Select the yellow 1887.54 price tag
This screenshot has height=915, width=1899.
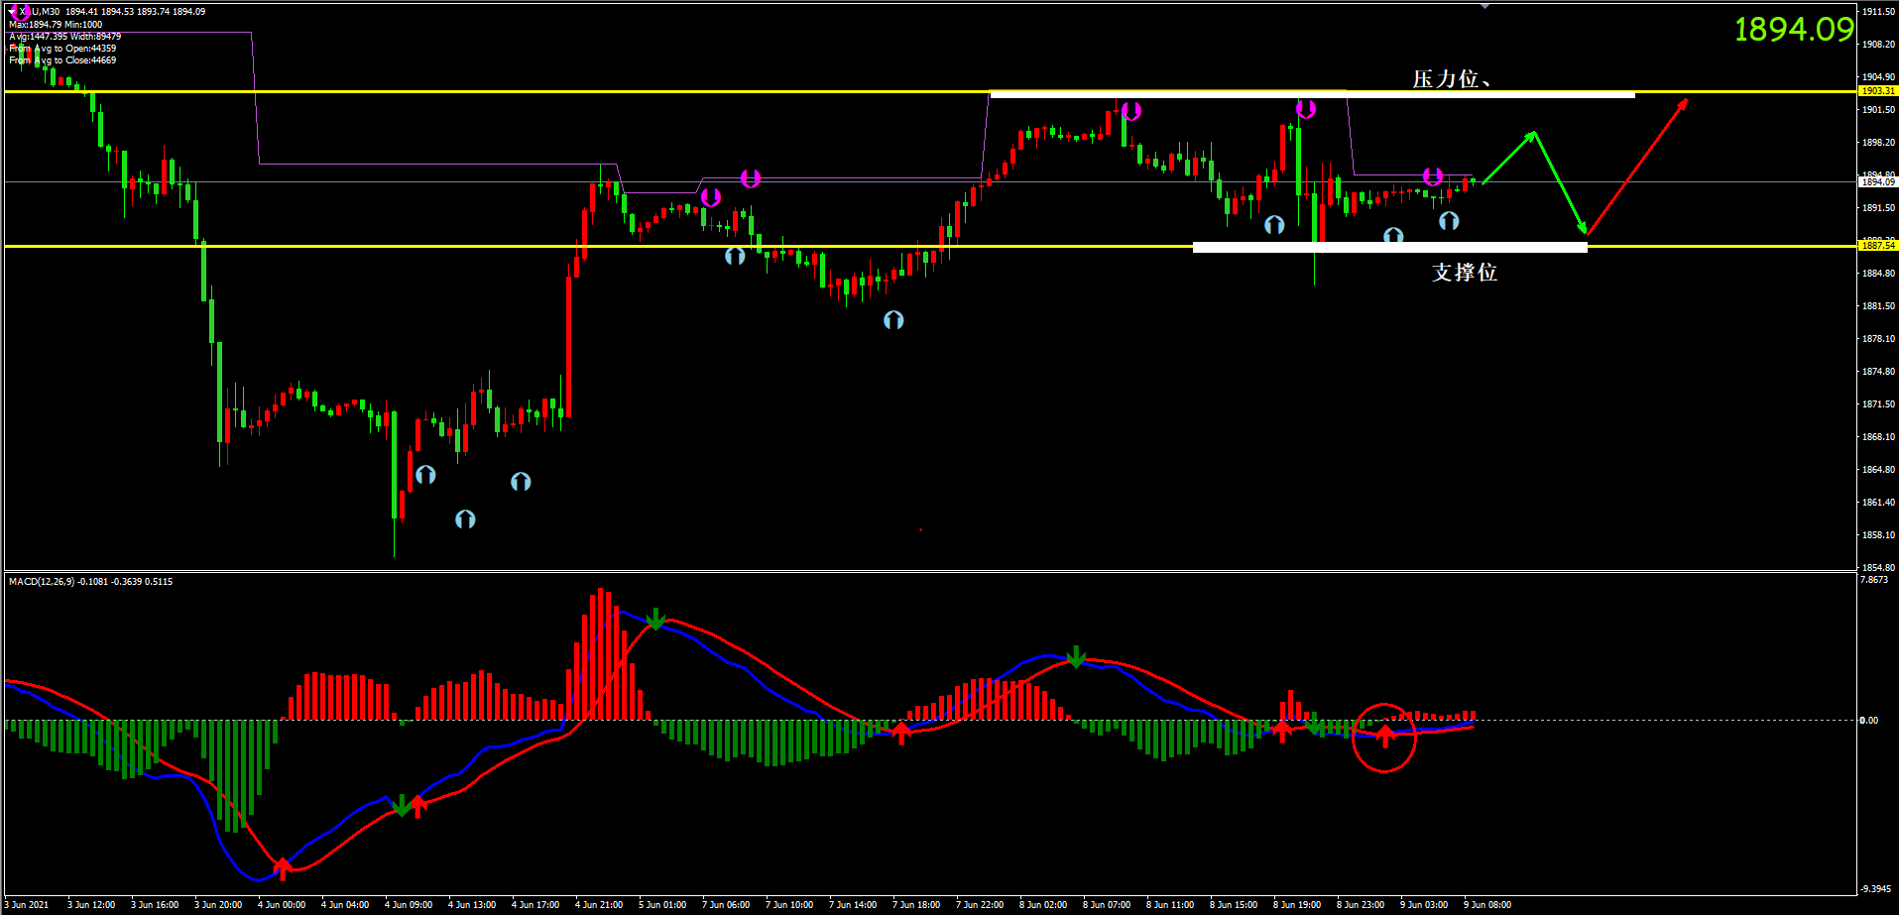tap(1877, 245)
